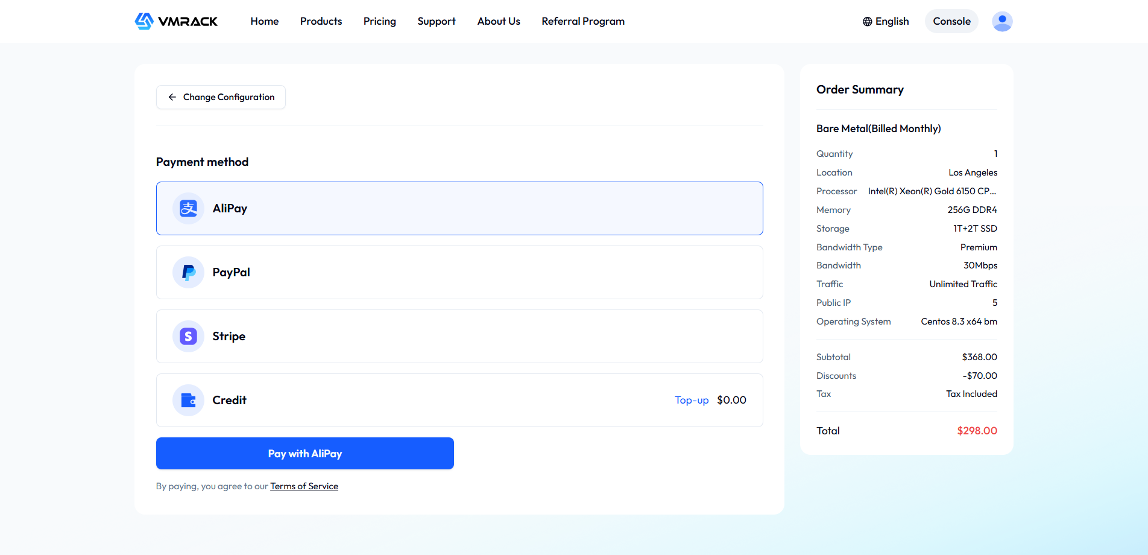
Task: Open the user avatar profile icon
Action: (x=1002, y=21)
